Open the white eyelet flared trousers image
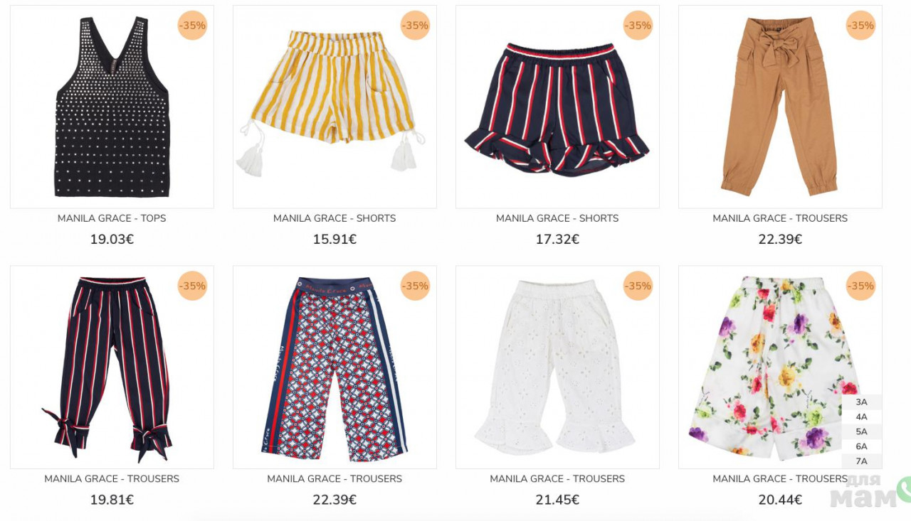 pyautogui.click(x=557, y=367)
